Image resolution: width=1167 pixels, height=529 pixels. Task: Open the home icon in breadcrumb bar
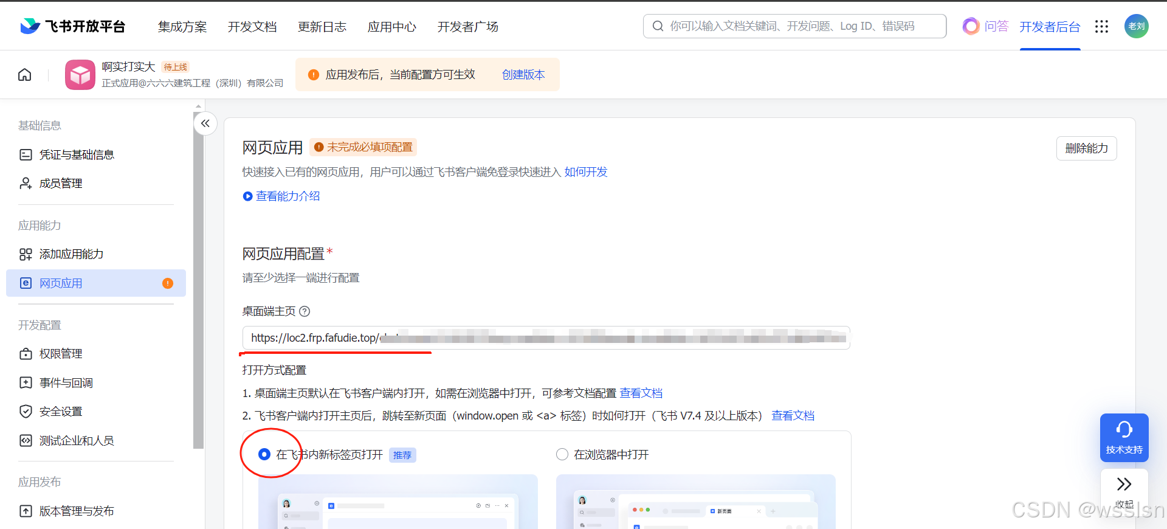(x=25, y=75)
